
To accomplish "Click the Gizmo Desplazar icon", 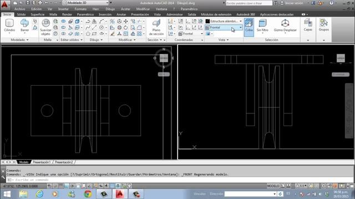I will click(x=285, y=25).
